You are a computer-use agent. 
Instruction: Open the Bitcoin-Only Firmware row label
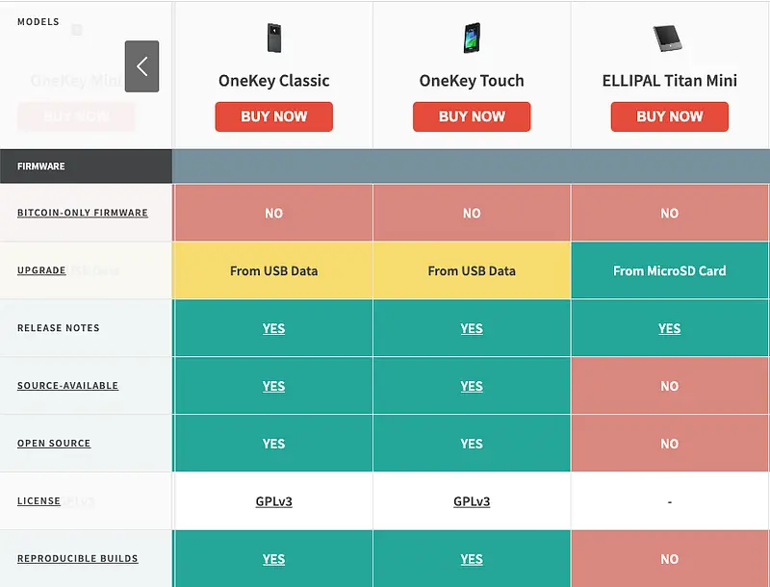[x=83, y=213]
